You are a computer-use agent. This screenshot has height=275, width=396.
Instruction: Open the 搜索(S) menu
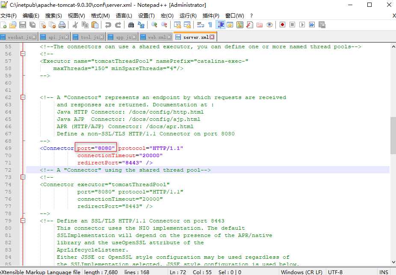pyautogui.click(x=53, y=16)
